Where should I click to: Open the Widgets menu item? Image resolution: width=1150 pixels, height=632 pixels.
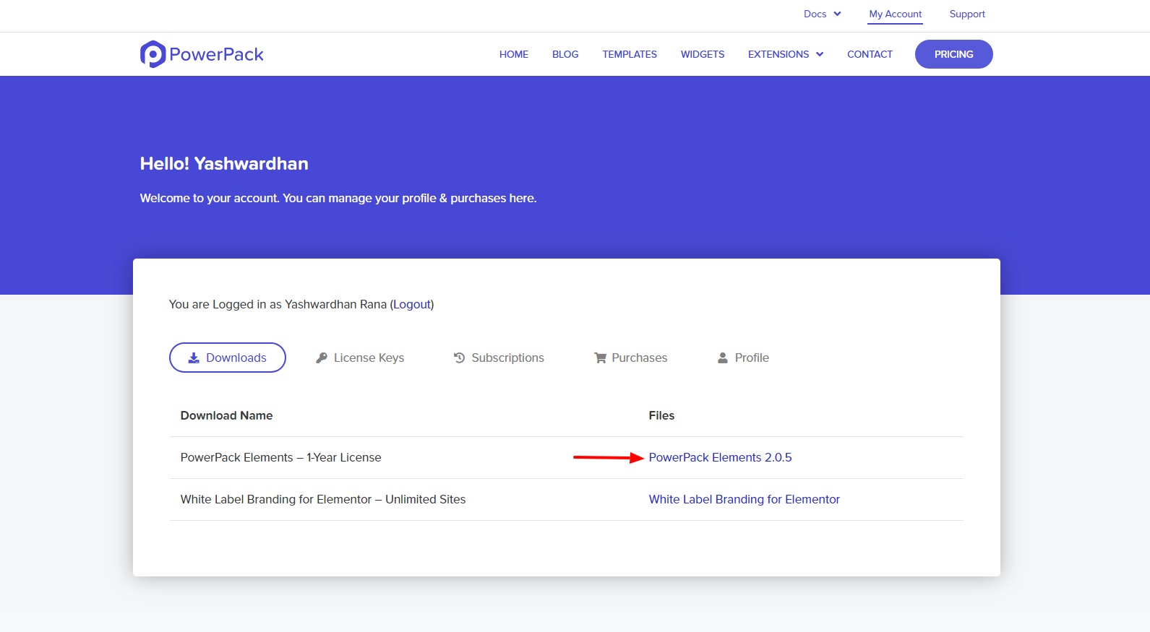[x=703, y=54]
